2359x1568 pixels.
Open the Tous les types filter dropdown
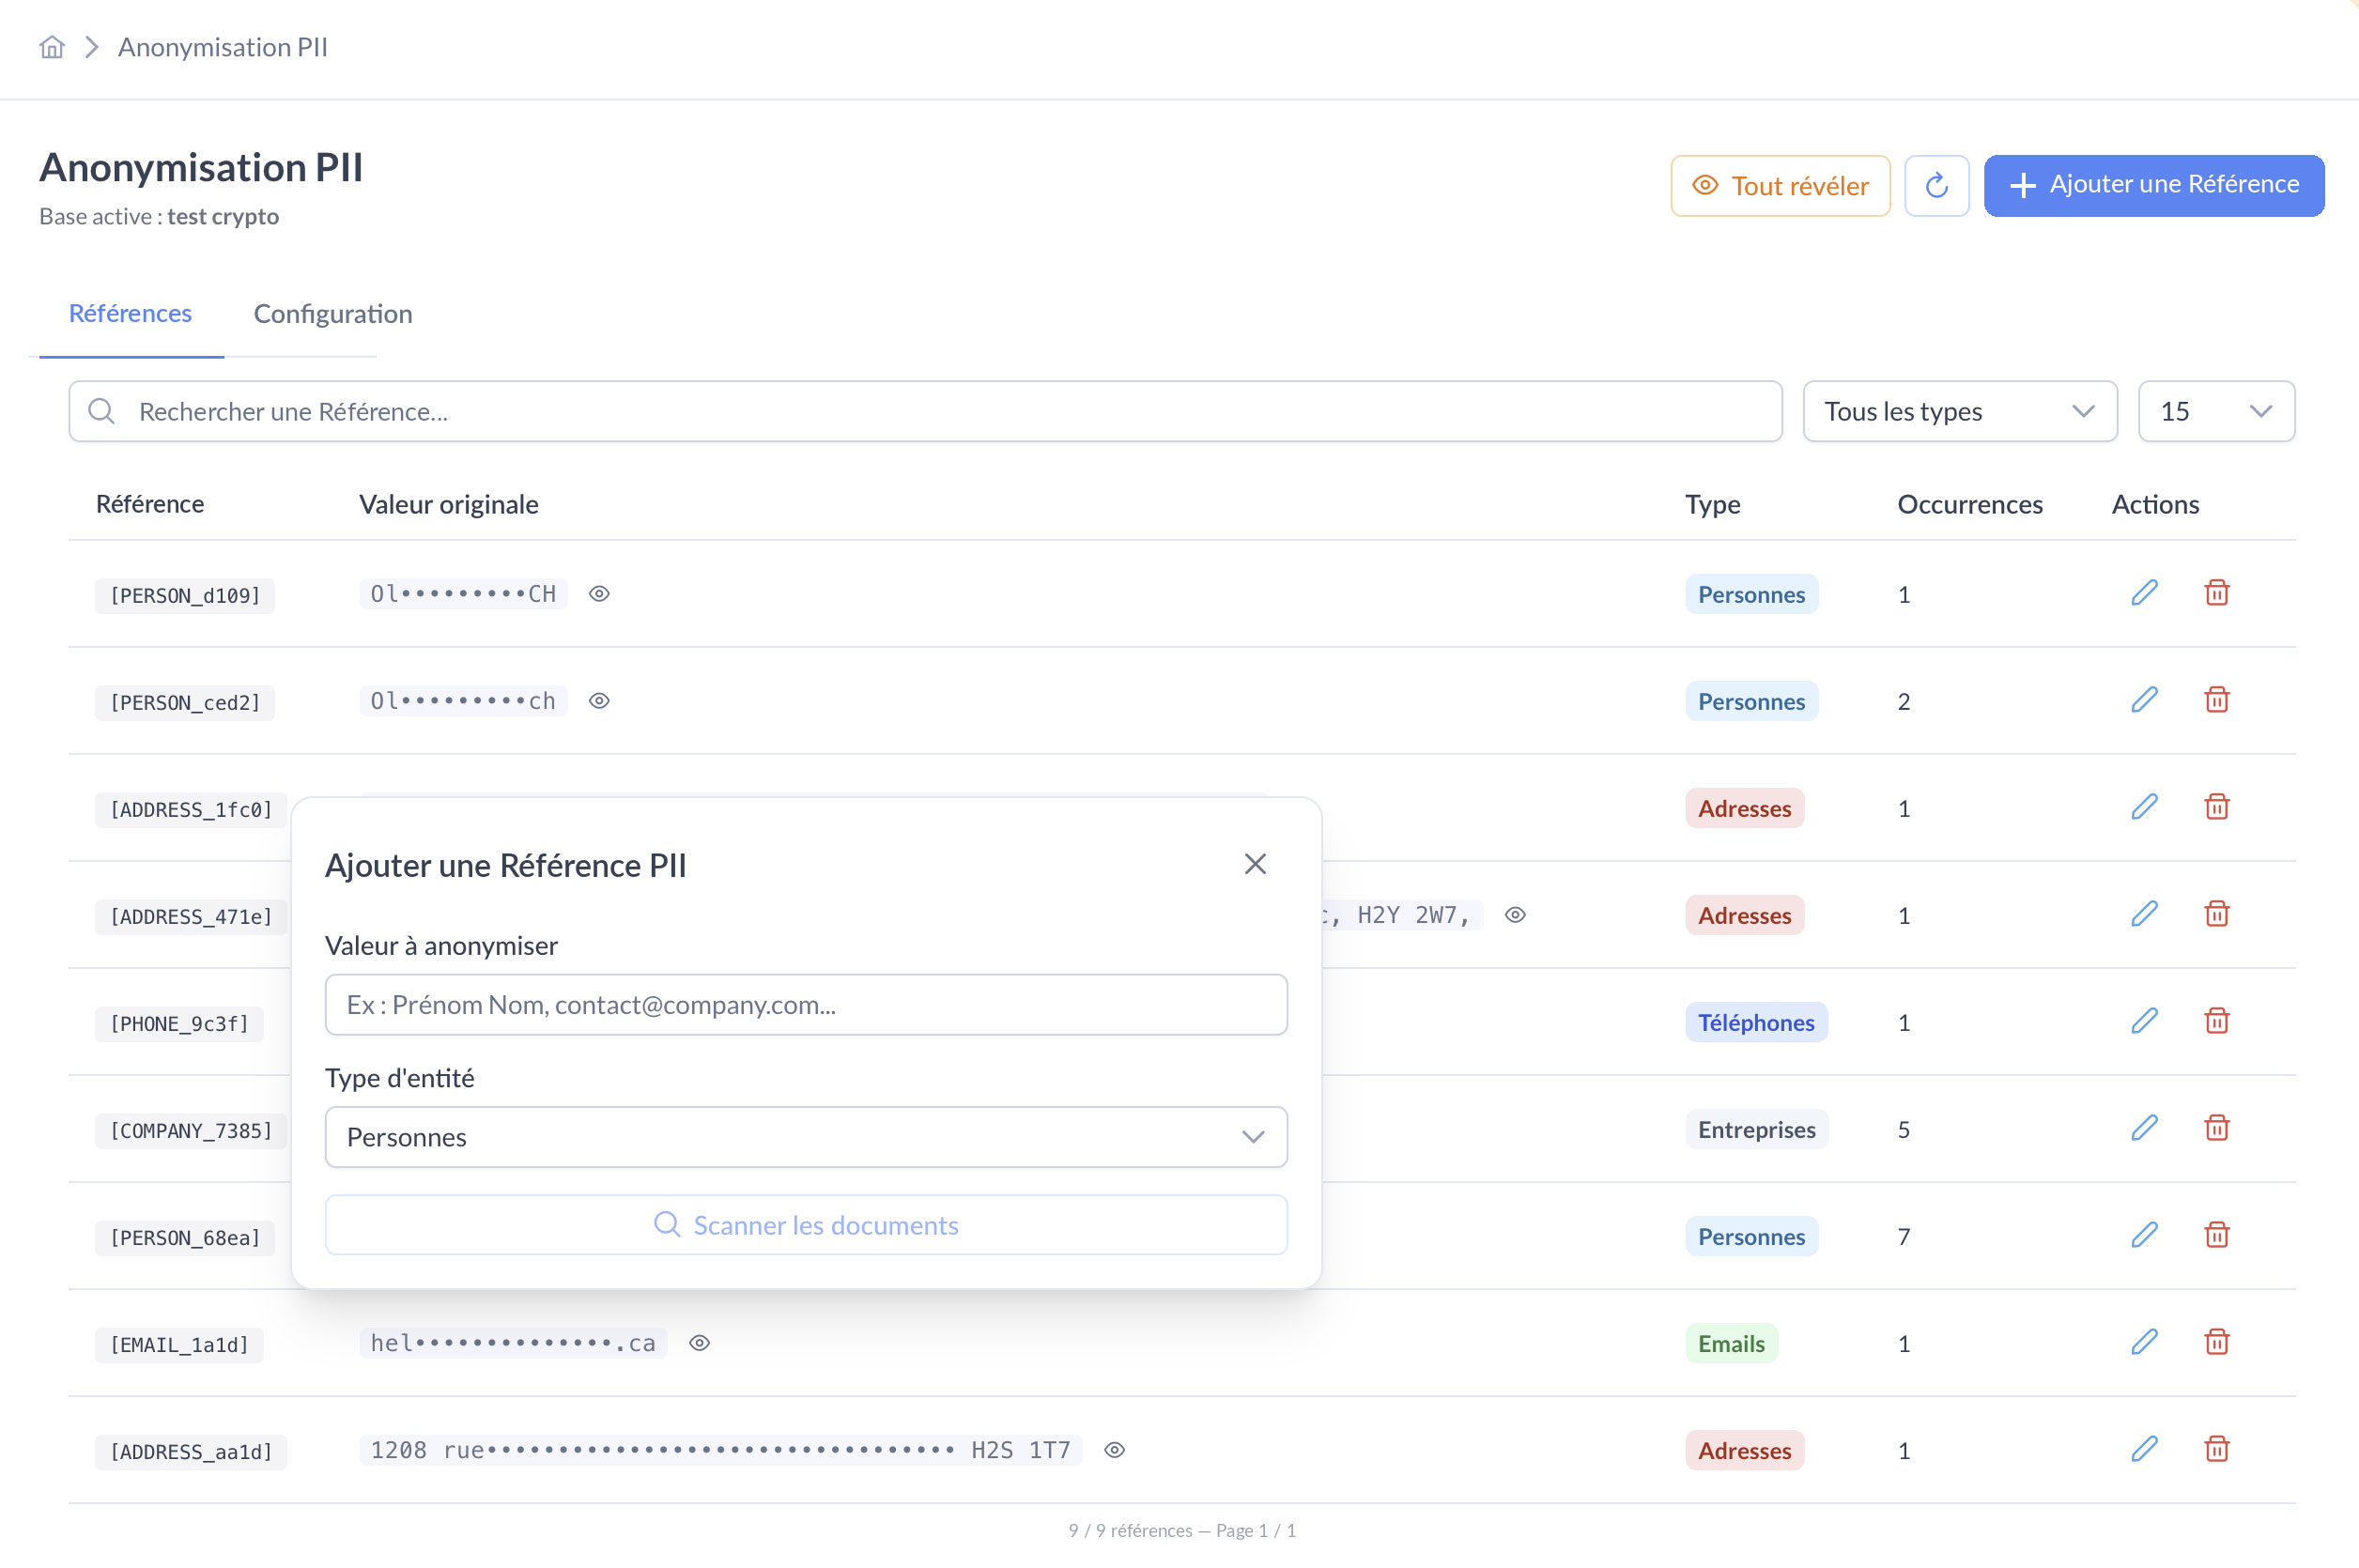click(x=1959, y=411)
